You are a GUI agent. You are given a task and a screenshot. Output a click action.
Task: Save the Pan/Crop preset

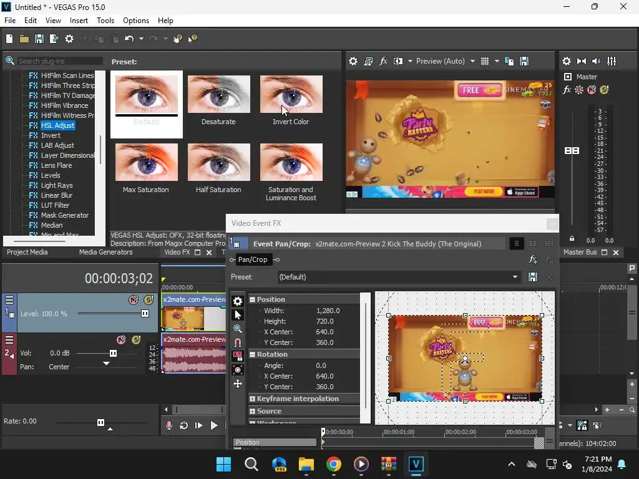tap(533, 277)
